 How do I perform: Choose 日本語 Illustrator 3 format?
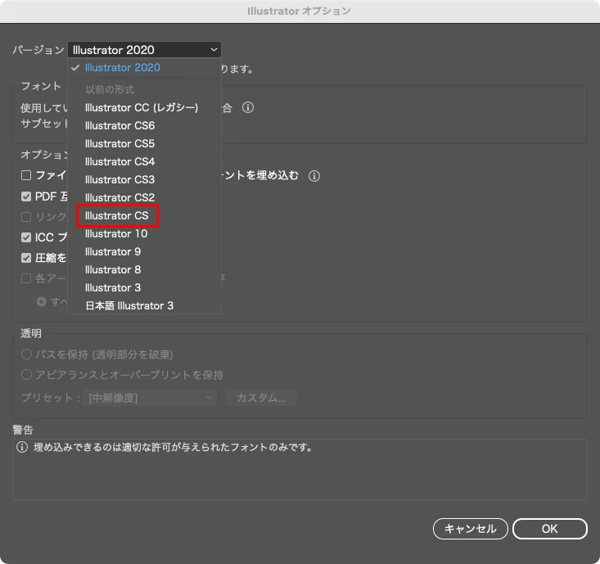tap(144, 305)
